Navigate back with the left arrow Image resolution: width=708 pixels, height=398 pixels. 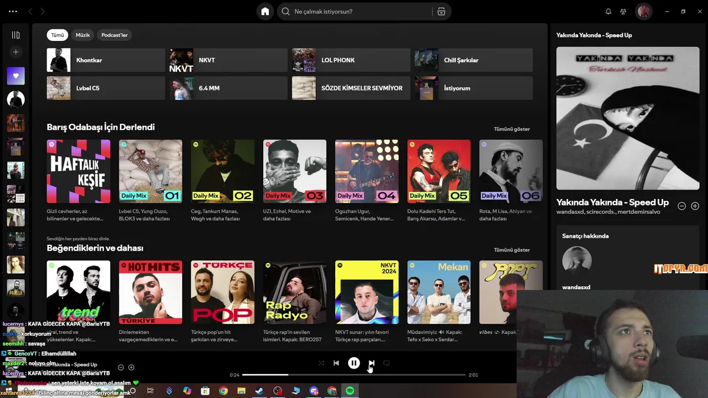(x=30, y=12)
